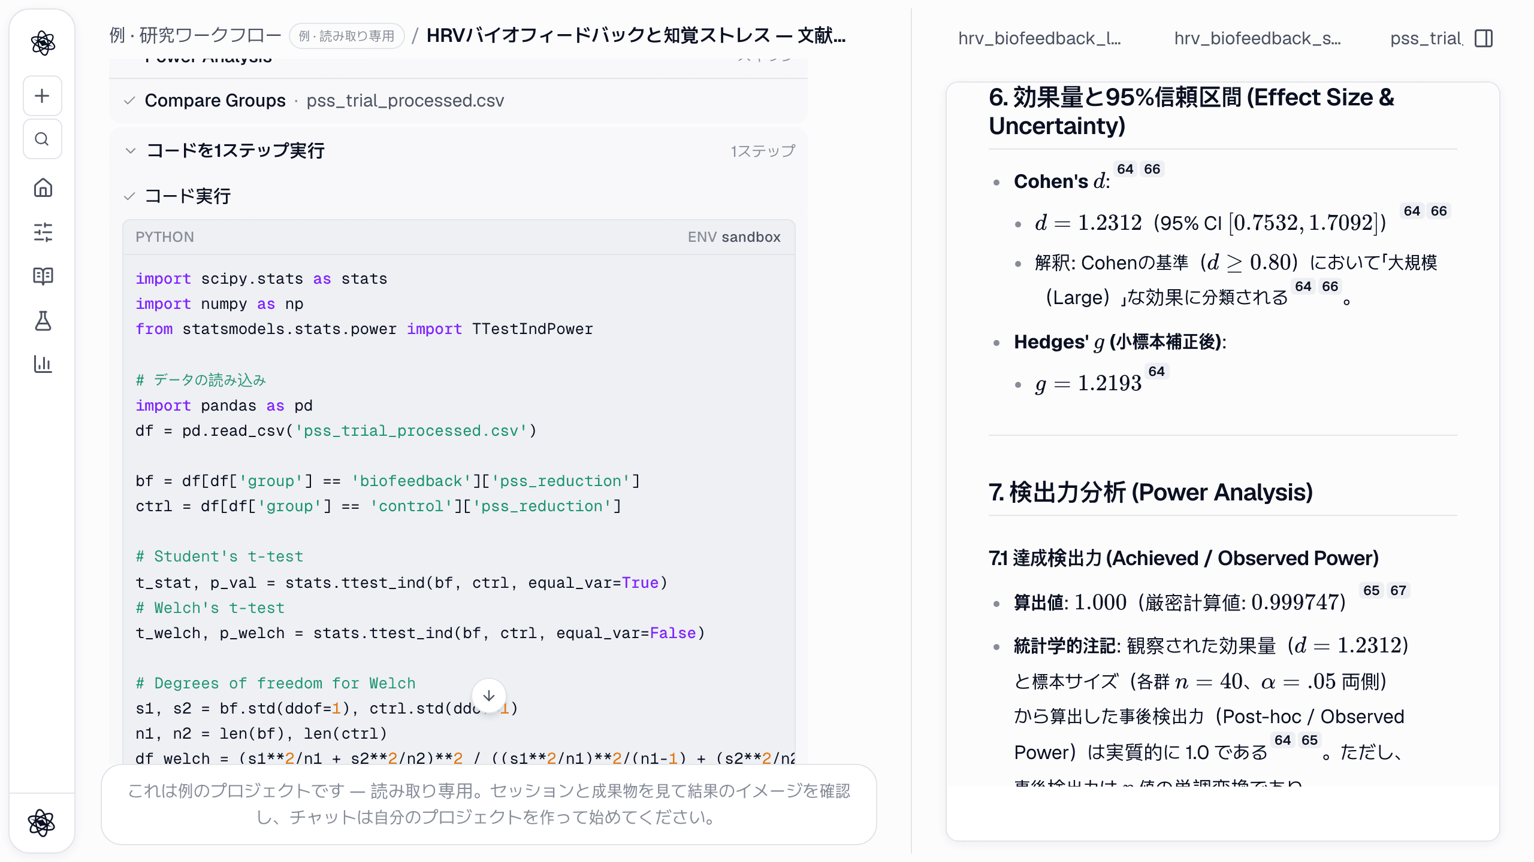Open the bar chart analytics icon
Image resolution: width=1534 pixels, height=862 pixels.
click(43, 364)
